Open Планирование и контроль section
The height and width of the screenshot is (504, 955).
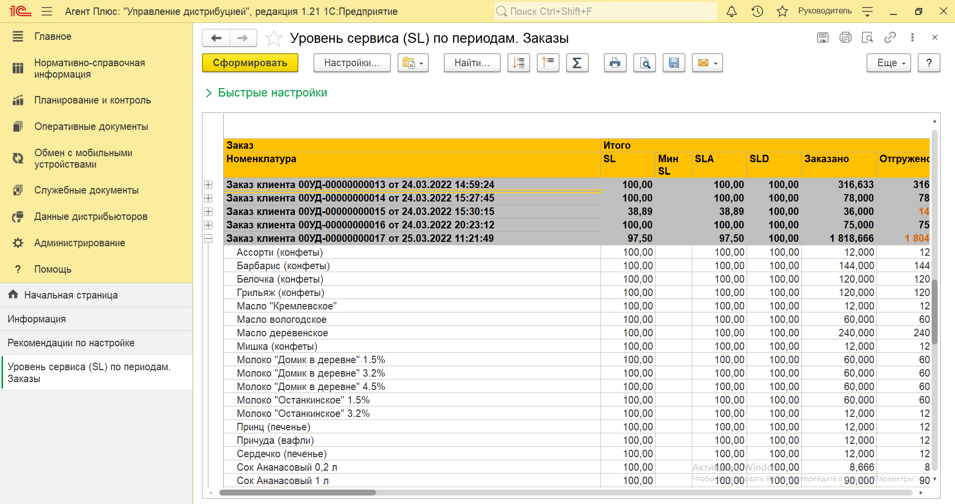[x=96, y=100]
